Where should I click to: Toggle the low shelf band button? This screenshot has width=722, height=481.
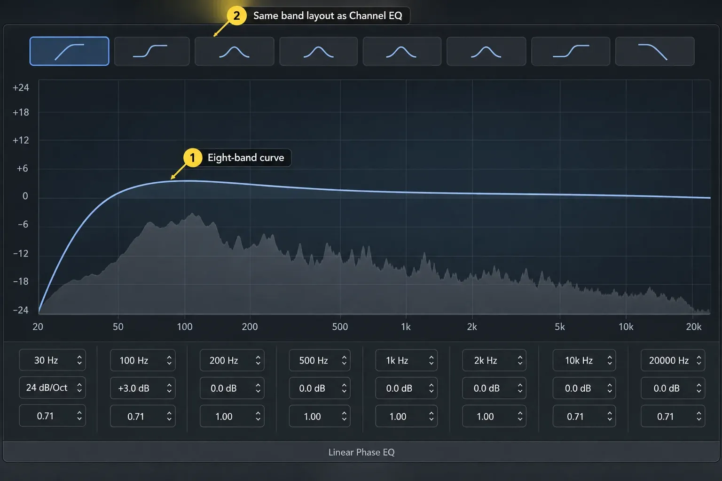coord(152,51)
